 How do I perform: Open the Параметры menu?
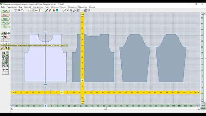click(82, 7)
